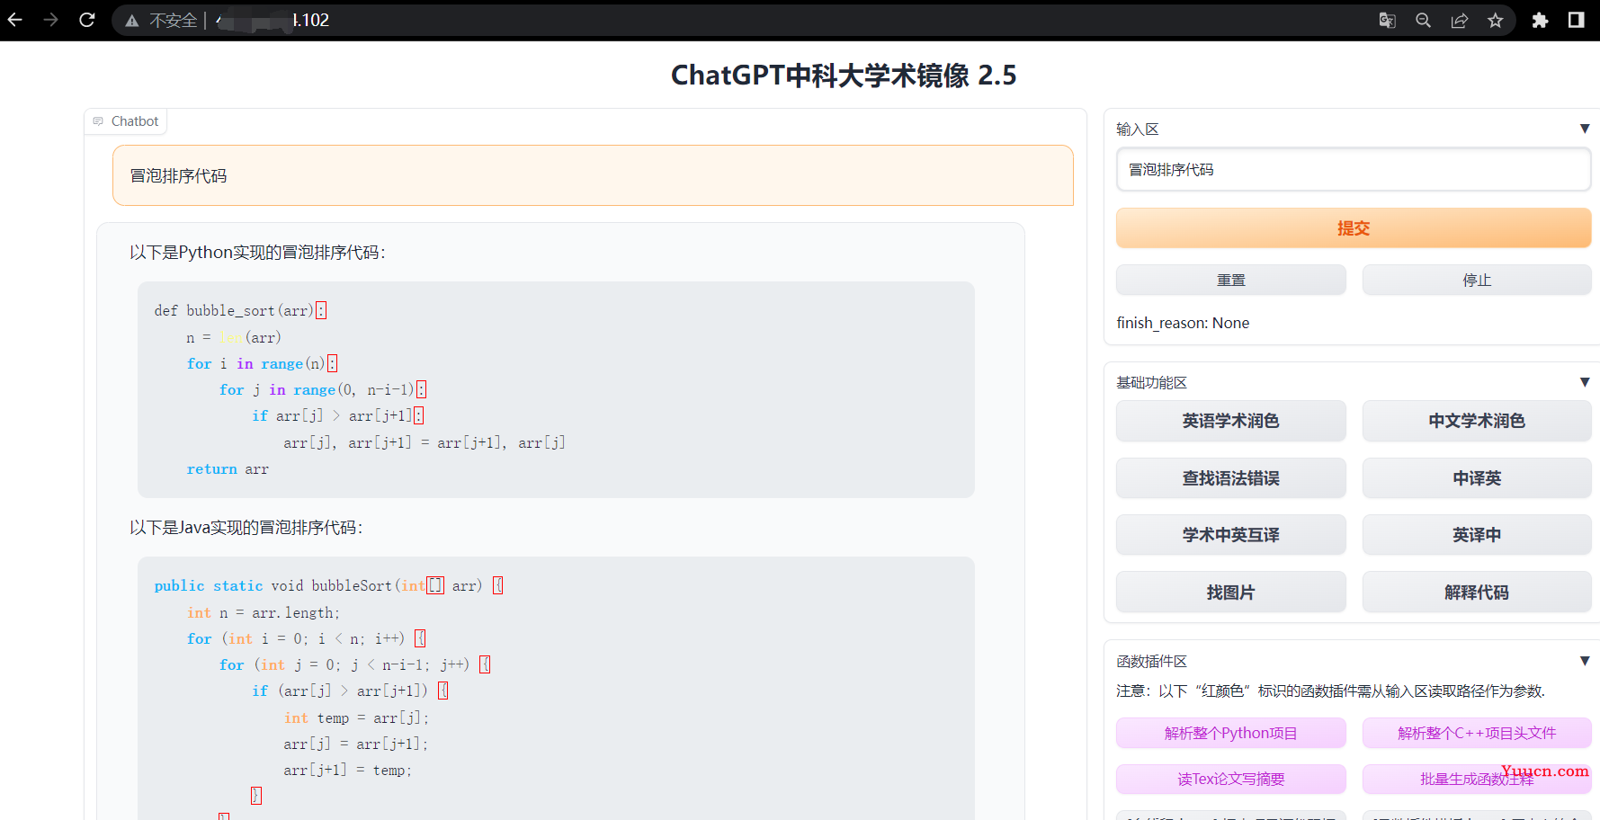Click the 重置 reset button
1600x820 pixels.
point(1231,280)
